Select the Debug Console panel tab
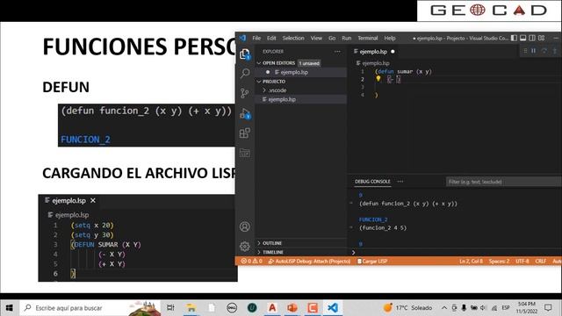 [x=372, y=182]
